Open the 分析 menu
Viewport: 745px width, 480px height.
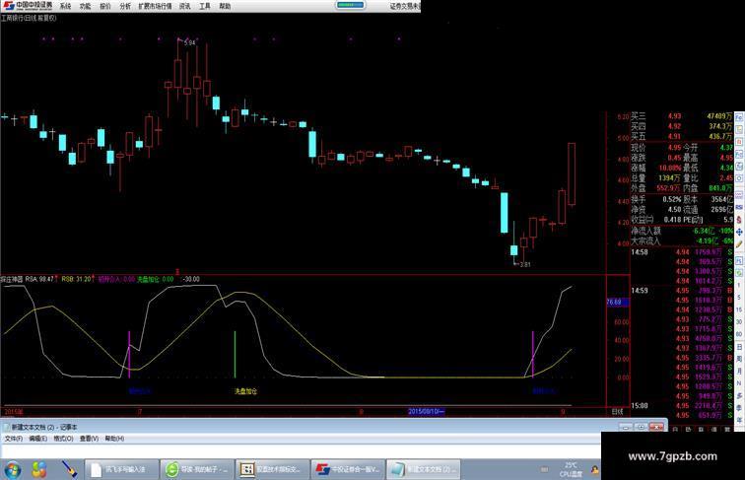coord(125,6)
